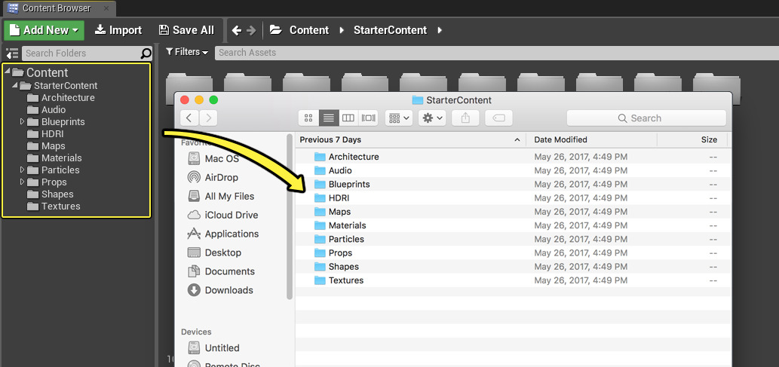The image size is (779, 367).
Task: Open the Add New dropdown
Action: tap(44, 30)
